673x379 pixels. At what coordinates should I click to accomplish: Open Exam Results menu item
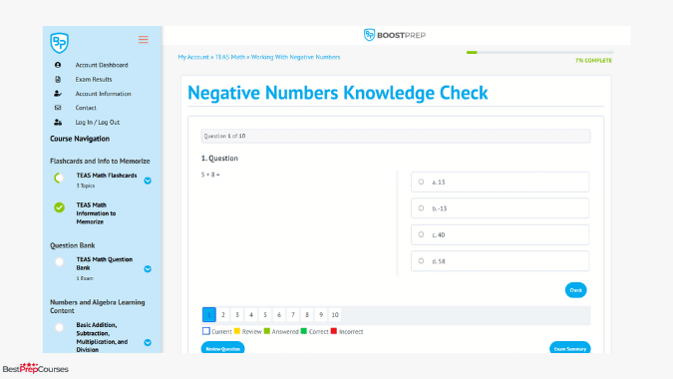pos(94,80)
